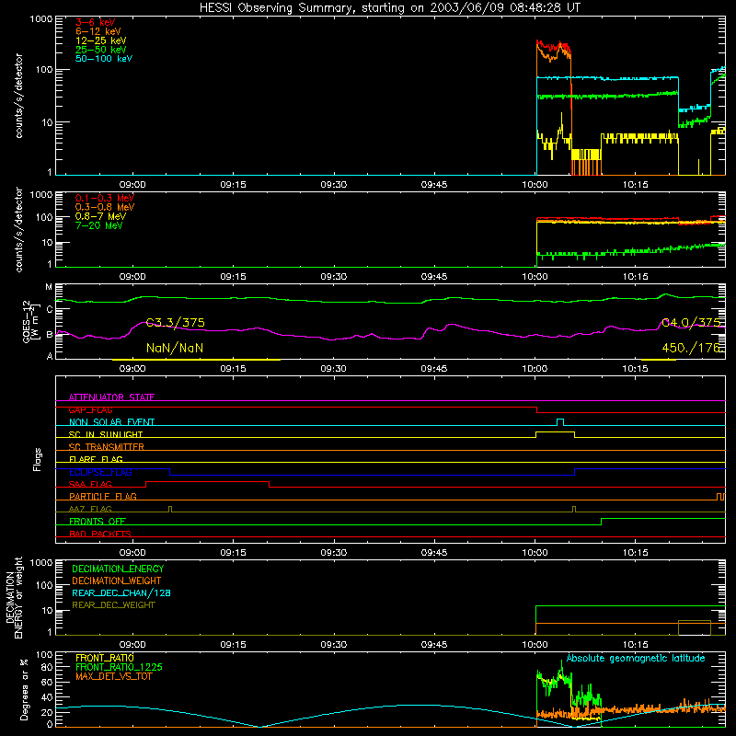Click the DECIMATION ENERGY or weight axis label

tap(14, 597)
